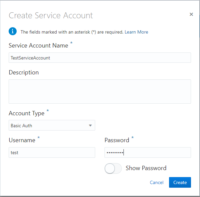Viewport: 200px width, 197px height.
Task: Click the Account Type label
Action: [27, 114]
